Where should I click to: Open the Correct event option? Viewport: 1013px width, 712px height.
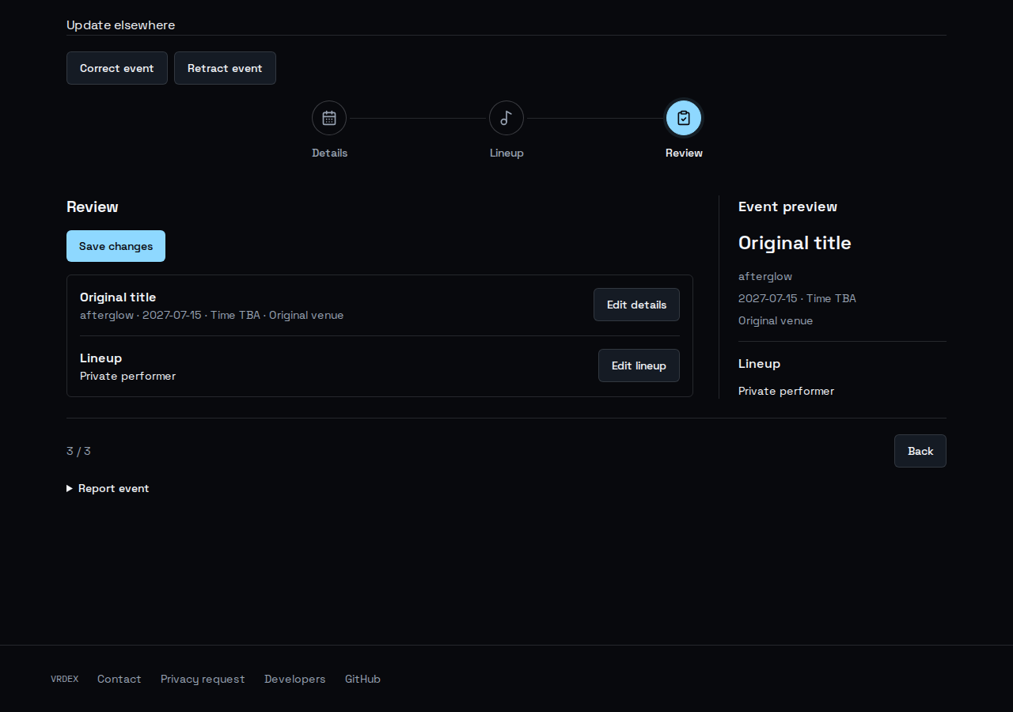117,68
